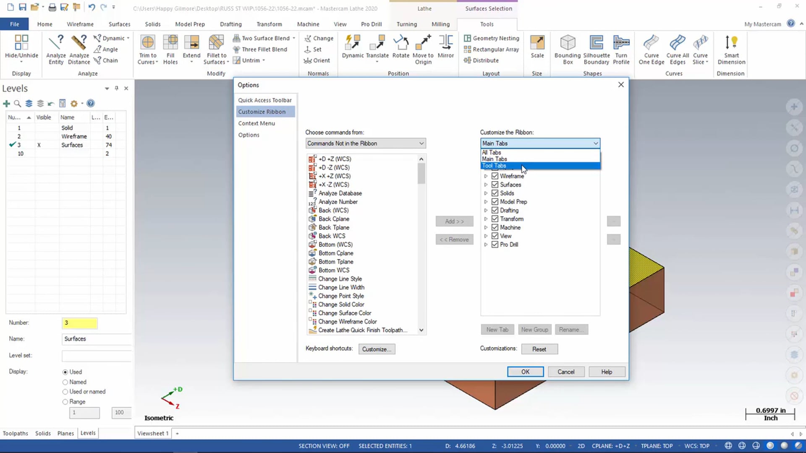Toggle visibility of Surfaces checkbox

coord(495,184)
